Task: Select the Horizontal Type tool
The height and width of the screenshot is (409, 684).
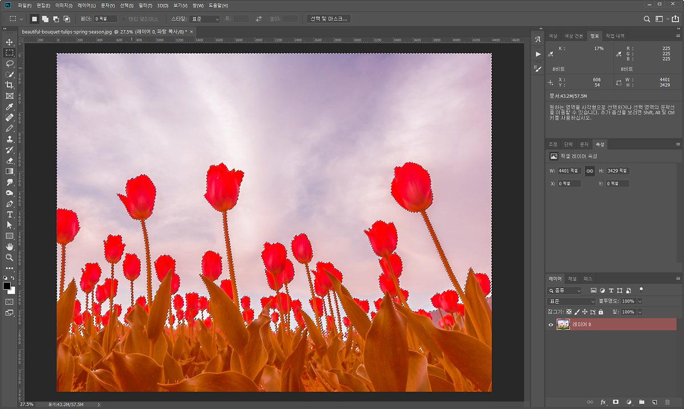Action: click(10, 214)
